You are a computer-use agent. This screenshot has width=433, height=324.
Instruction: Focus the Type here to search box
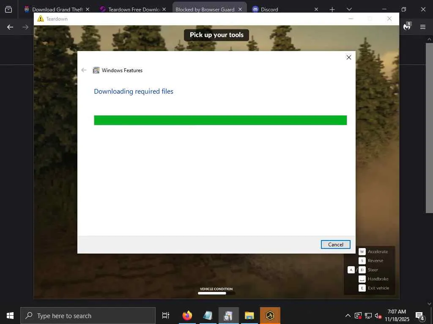click(88, 316)
